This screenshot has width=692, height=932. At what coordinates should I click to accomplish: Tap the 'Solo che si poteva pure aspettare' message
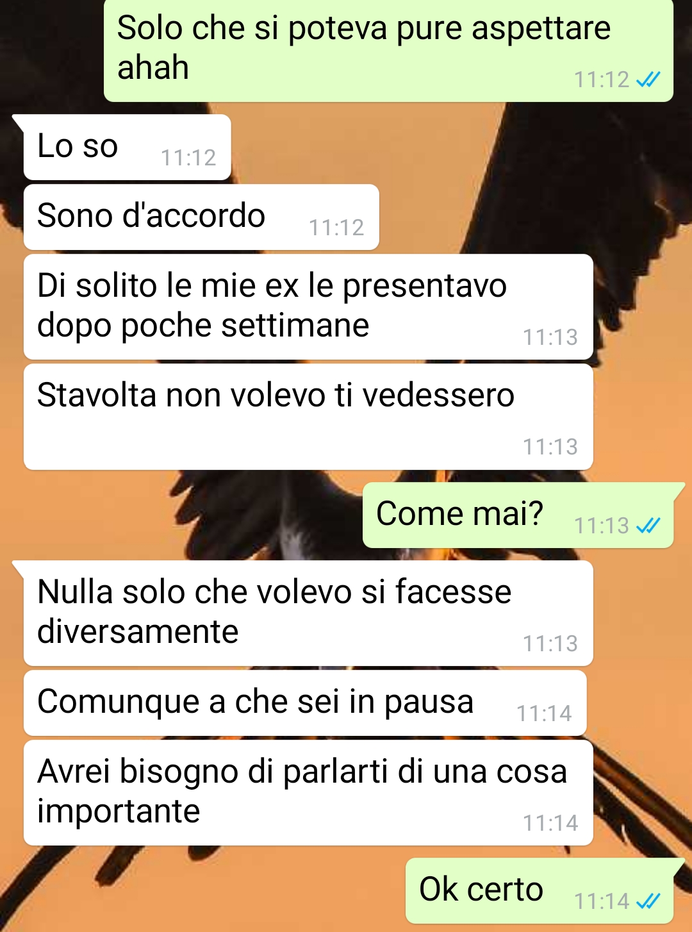388,51
